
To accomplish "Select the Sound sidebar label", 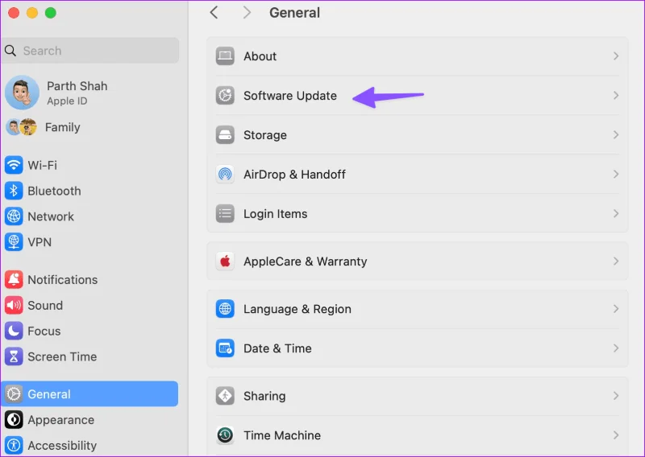I will tap(45, 306).
